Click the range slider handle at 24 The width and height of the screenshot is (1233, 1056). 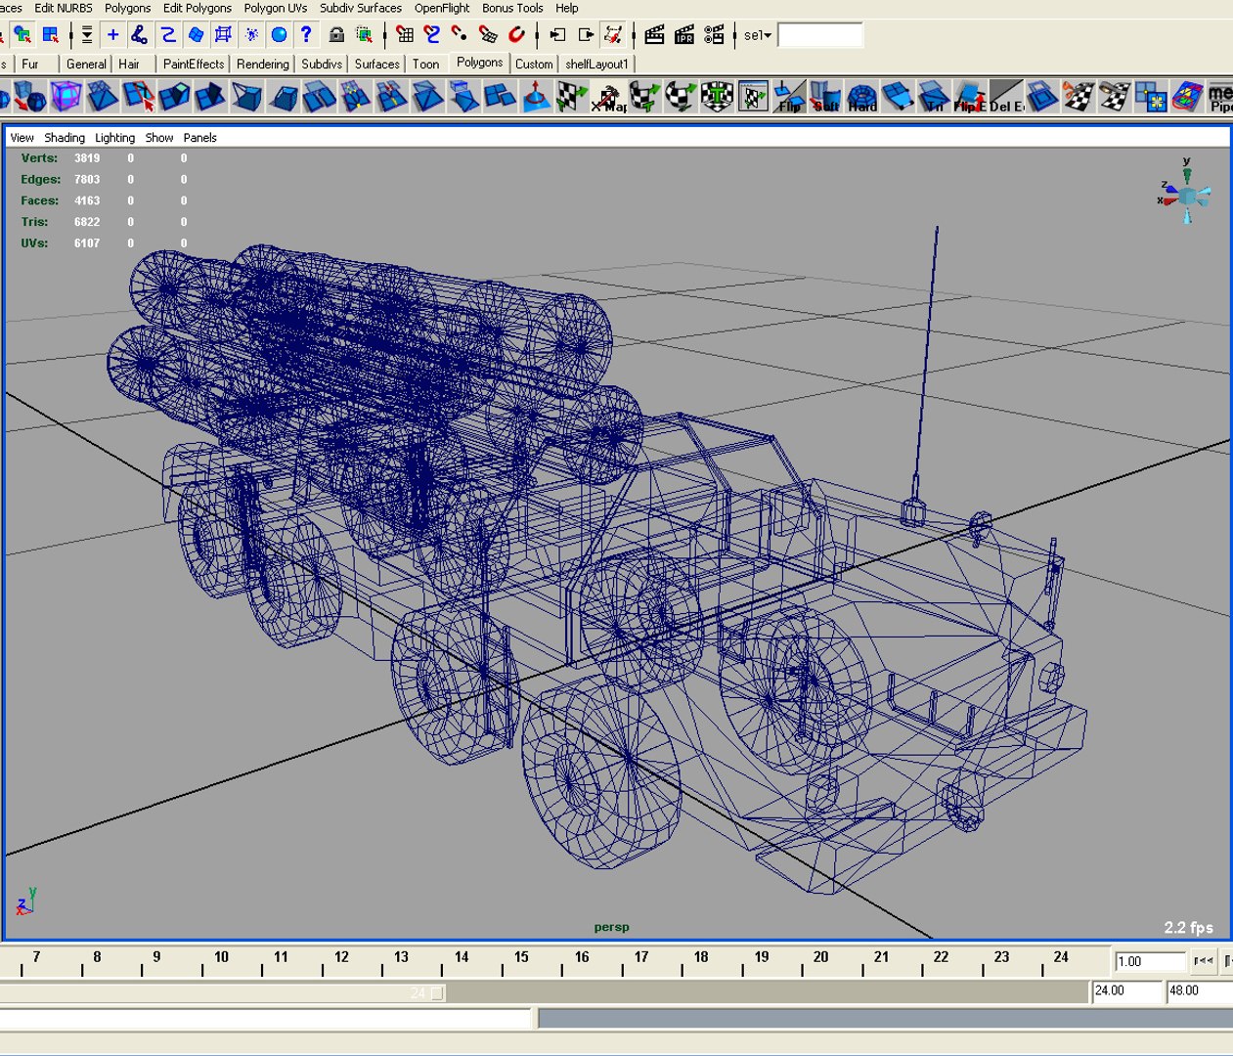point(437,992)
